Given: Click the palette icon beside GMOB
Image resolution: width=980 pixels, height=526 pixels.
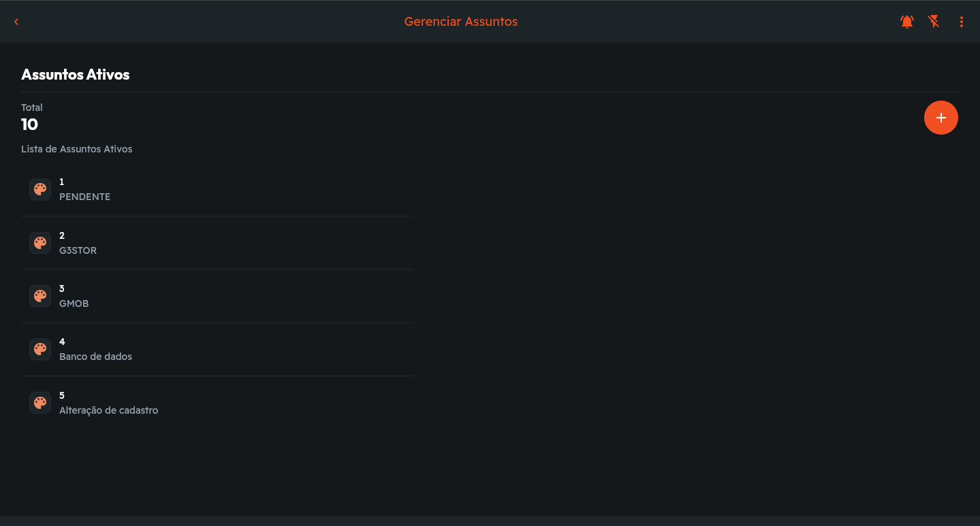Looking at the screenshot, I should 40,296.
